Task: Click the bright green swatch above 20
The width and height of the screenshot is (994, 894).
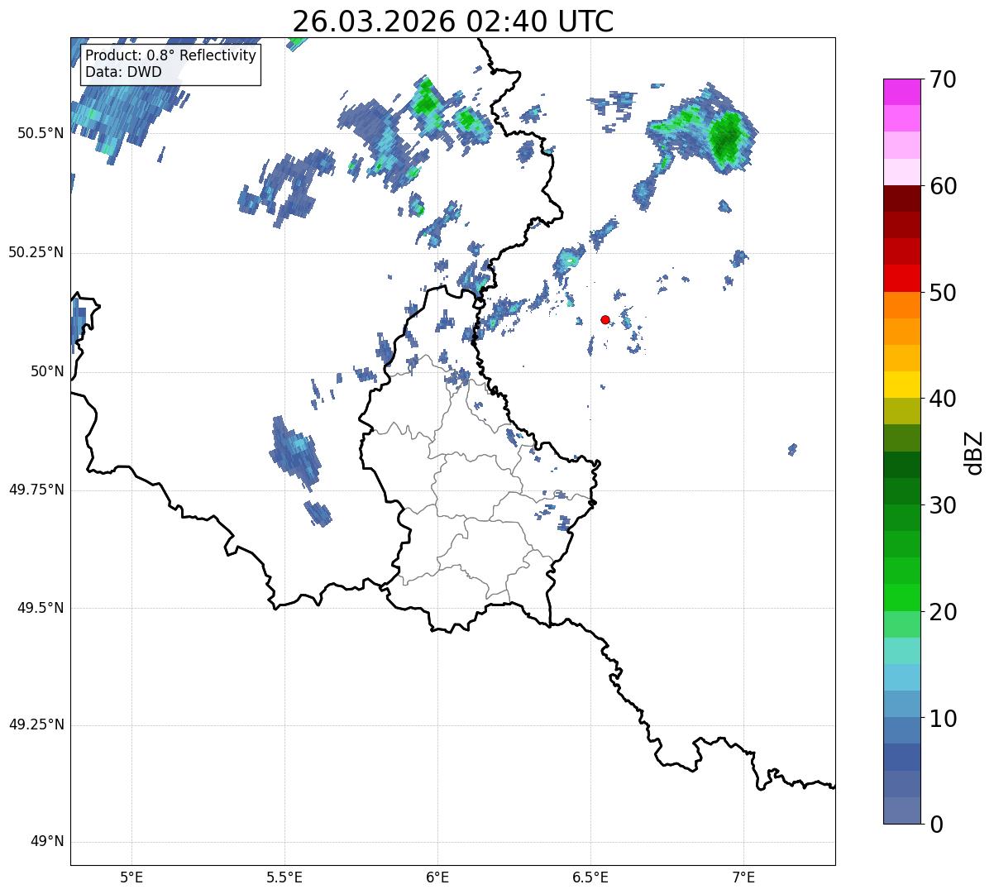Action: tap(902, 597)
